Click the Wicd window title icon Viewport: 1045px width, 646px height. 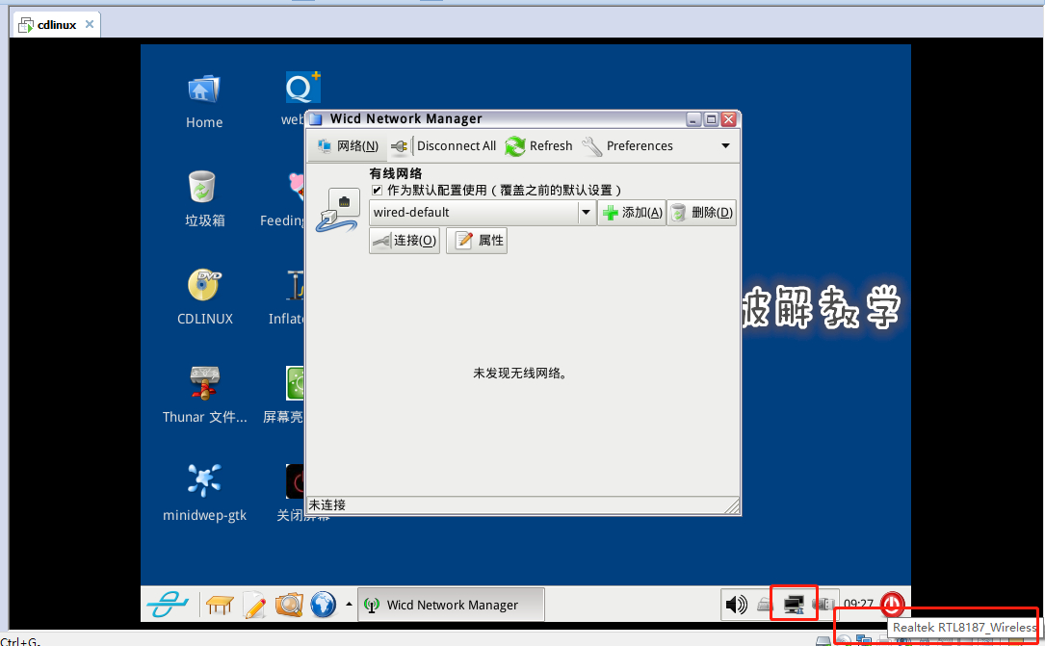click(317, 119)
